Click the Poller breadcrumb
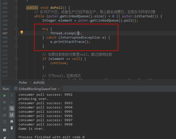Image resolution: width=176 pixels, height=139 pixels. click(x=23, y=83)
